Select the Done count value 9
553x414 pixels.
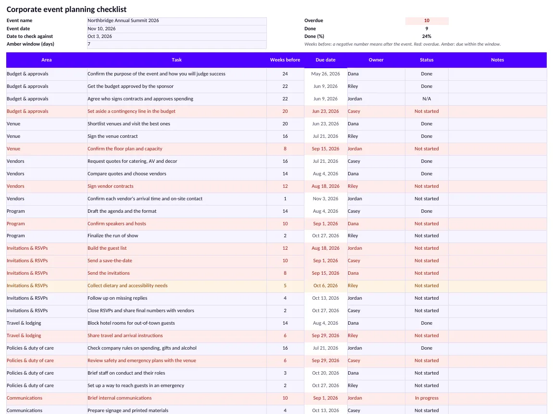(427, 28)
